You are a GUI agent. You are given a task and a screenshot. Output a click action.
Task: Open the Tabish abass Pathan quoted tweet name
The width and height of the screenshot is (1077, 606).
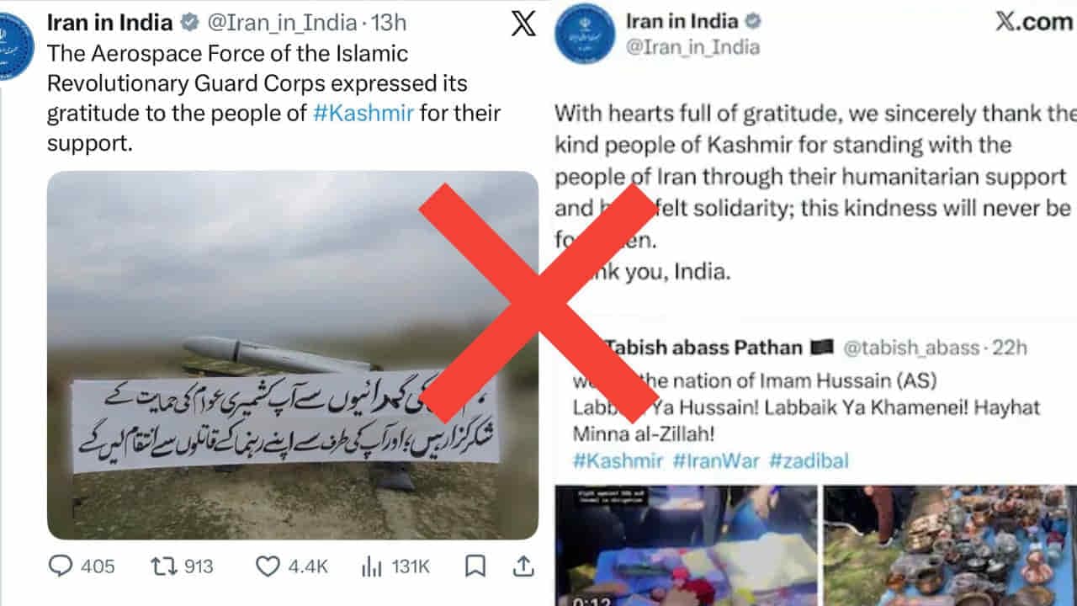click(703, 347)
